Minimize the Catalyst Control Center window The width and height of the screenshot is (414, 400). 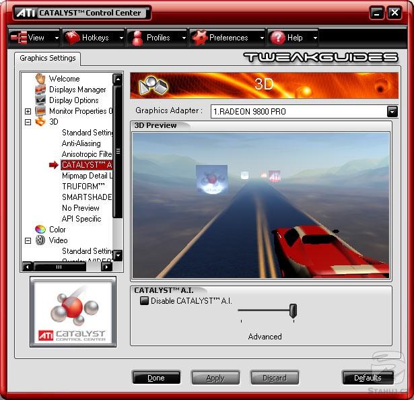(x=376, y=13)
